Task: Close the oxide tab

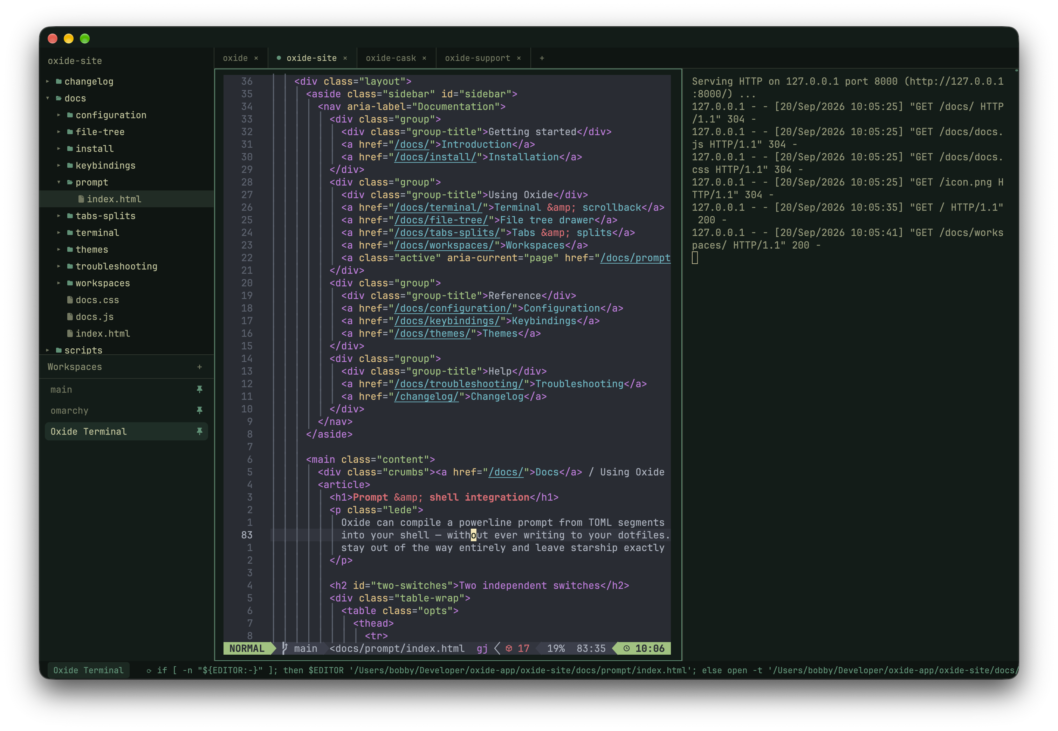Action: (256, 58)
